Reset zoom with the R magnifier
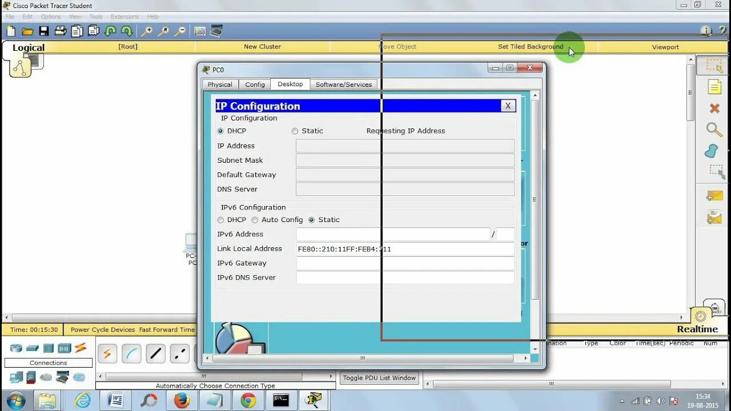This screenshot has height=411, width=731. [x=163, y=31]
